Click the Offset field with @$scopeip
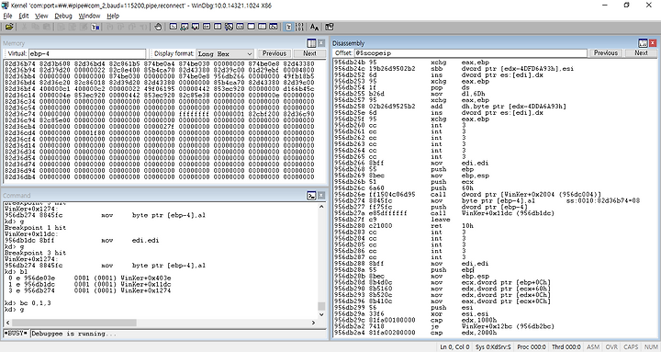Image resolution: width=661 pixels, height=352 pixels. pyautogui.click(x=470, y=53)
